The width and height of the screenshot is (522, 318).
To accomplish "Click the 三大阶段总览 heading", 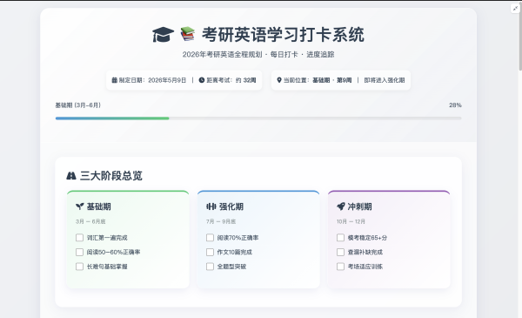I will pyautogui.click(x=111, y=176).
